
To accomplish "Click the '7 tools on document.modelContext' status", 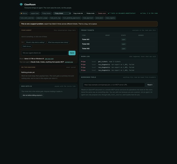I will click(x=122, y=13).
